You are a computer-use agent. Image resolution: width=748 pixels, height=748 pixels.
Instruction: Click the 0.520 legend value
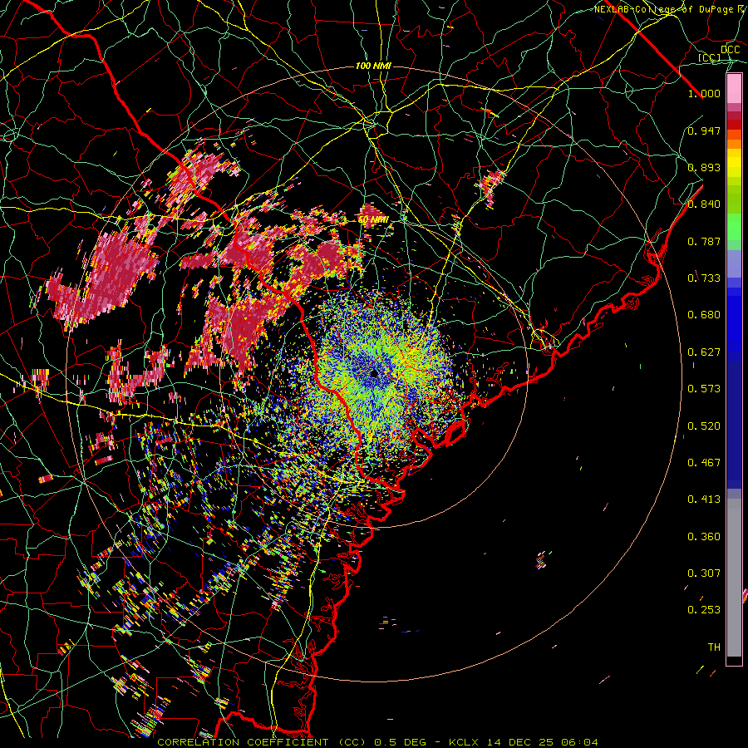coord(704,426)
